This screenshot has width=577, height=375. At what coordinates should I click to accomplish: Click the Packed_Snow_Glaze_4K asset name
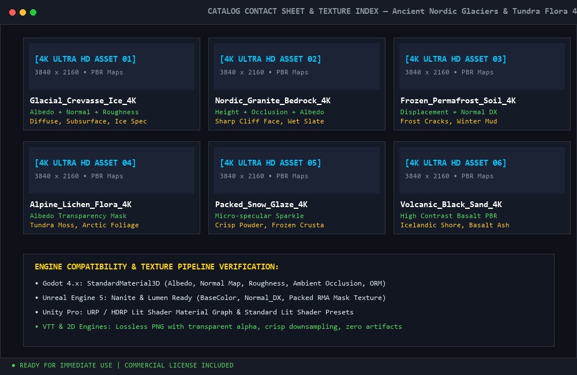point(261,205)
